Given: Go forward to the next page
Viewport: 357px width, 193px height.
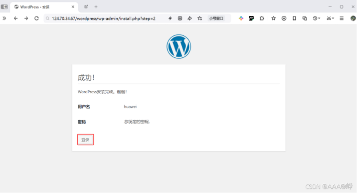Looking at the screenshot, I should click(26, 18).
